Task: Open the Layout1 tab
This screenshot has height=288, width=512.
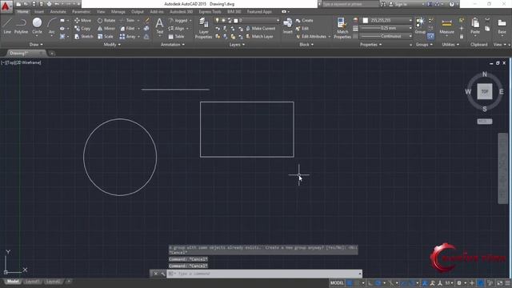Action: click(x=32, y=282)
